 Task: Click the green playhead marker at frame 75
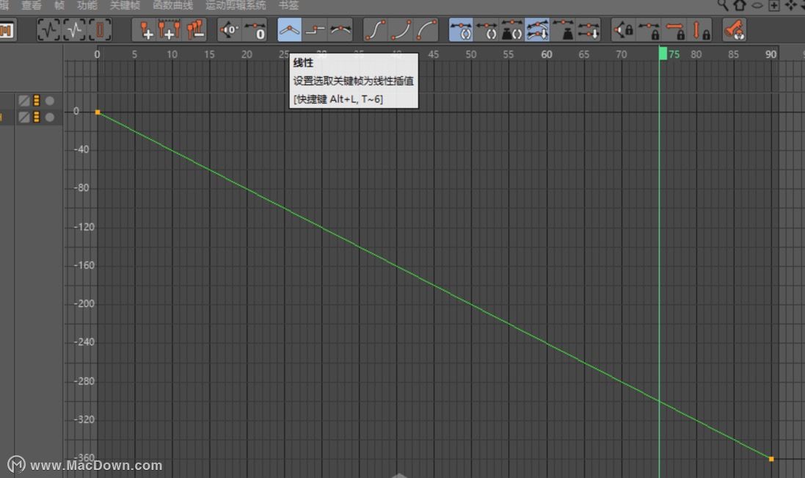(663, 54)
